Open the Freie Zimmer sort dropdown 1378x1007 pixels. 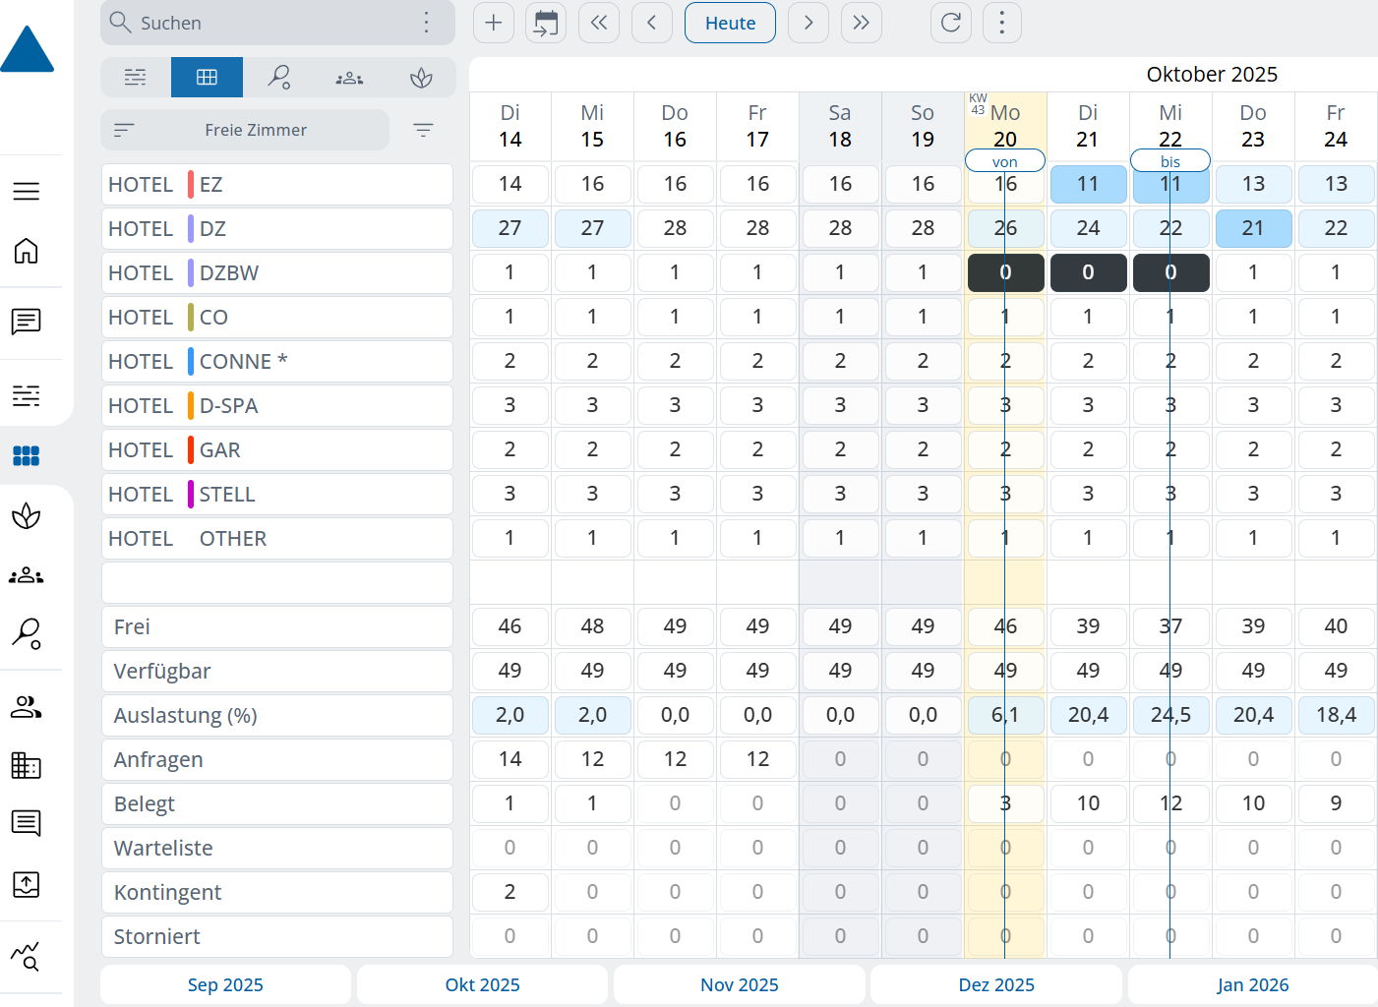click(x=245, y=130)
